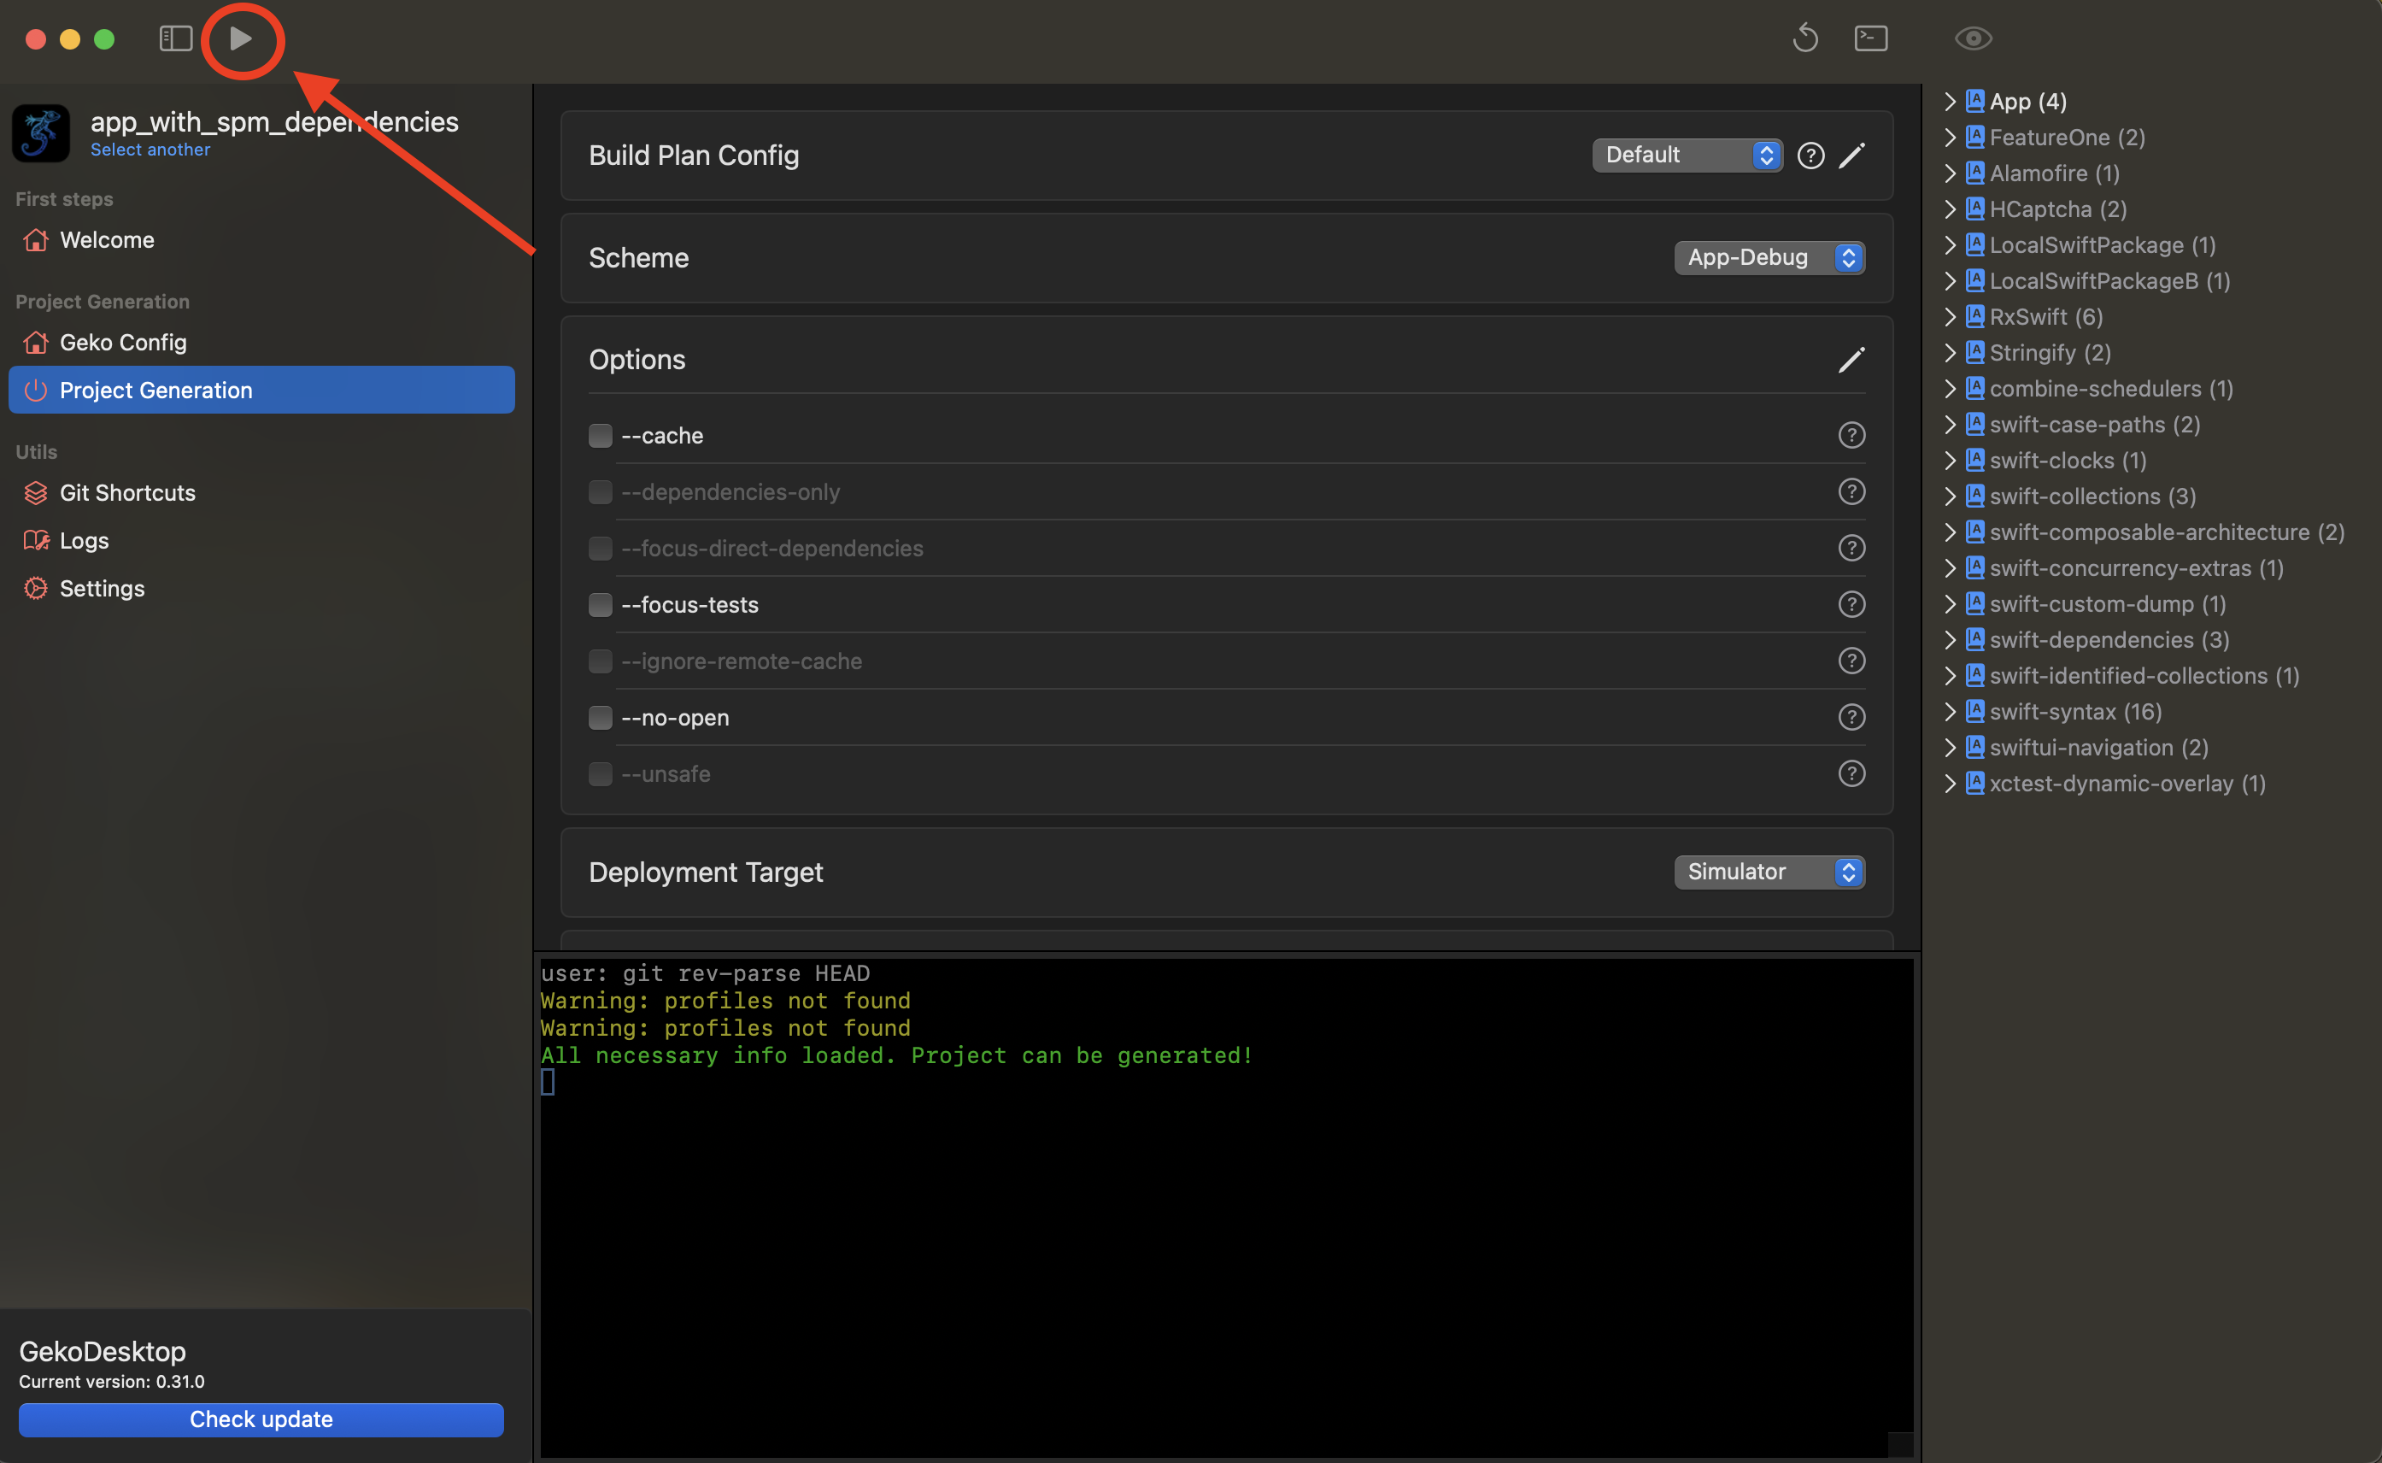Tick the --no-open checkbox

tap(601, 718)
